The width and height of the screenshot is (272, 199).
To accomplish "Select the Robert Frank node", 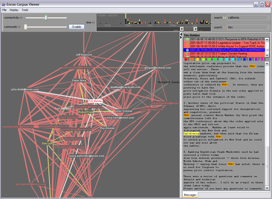I will pyautogui.click(x=86, y=112).
